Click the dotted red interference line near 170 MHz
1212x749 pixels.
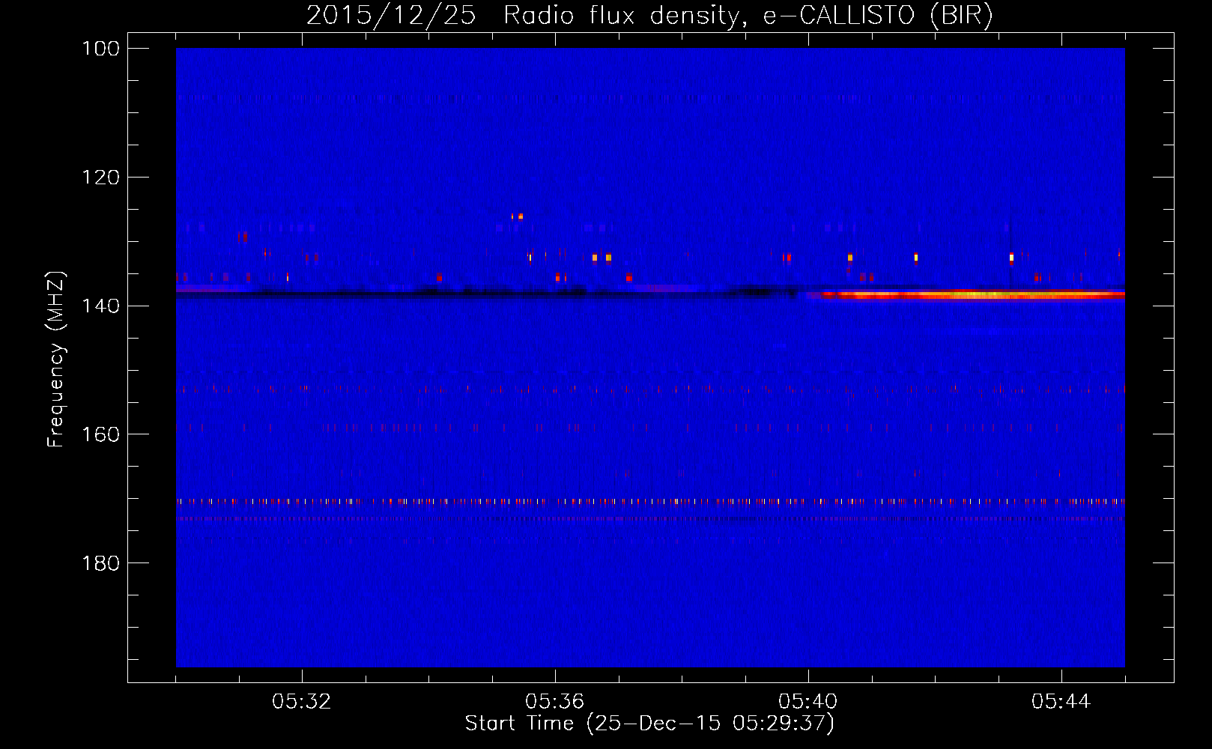click(650, 501)
